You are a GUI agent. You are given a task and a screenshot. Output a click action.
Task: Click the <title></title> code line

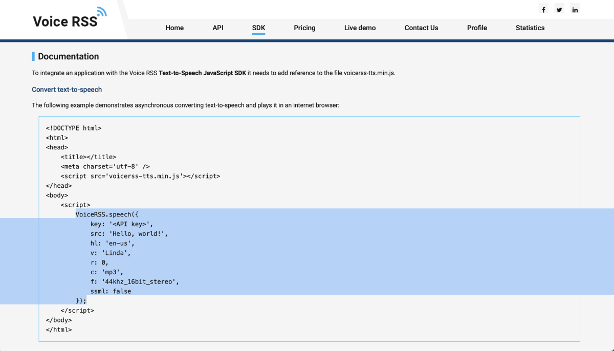[89, 157]
